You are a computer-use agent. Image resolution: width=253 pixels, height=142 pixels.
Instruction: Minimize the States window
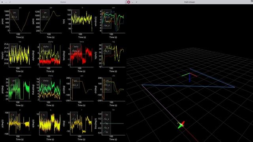click(x=6, y=2)
